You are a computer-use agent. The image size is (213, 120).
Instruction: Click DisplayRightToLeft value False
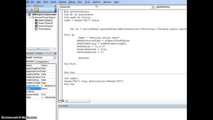click(48, 71)
